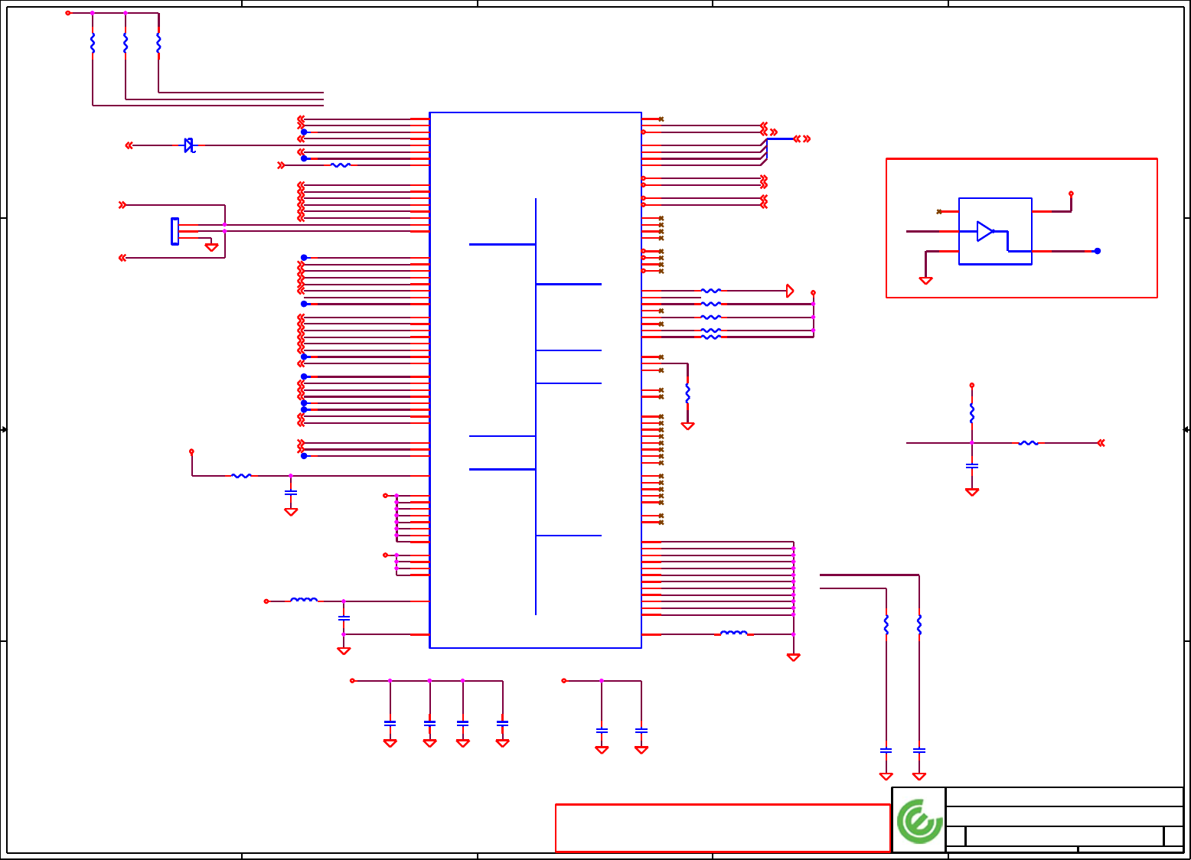1191x860 pixels.
Task: Select the diode symbol on the upper-left net
Action: point(189,145)
